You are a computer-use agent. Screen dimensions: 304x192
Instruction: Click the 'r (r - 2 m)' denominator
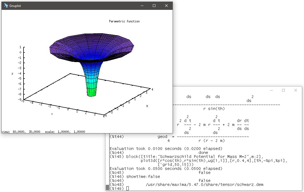pos(212,141)
